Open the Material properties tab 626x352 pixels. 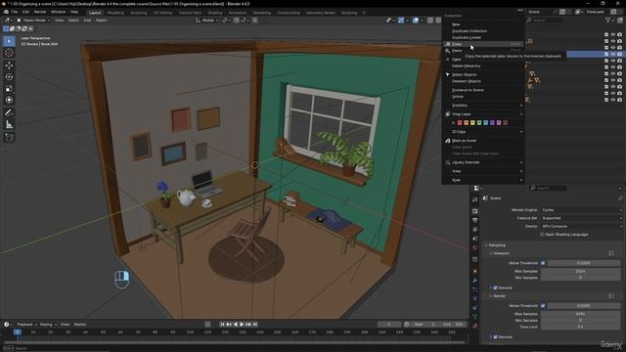pyautogui.click(x=474, y=326)
